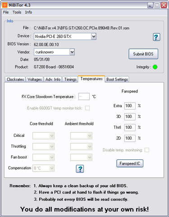Screen dimensions: 169x217
Task: Switch to the Adv. Info tab
Action: pyautogui.click(x=53, y=79)
